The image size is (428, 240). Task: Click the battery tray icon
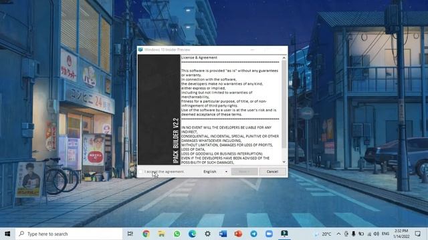coord(361,234)
